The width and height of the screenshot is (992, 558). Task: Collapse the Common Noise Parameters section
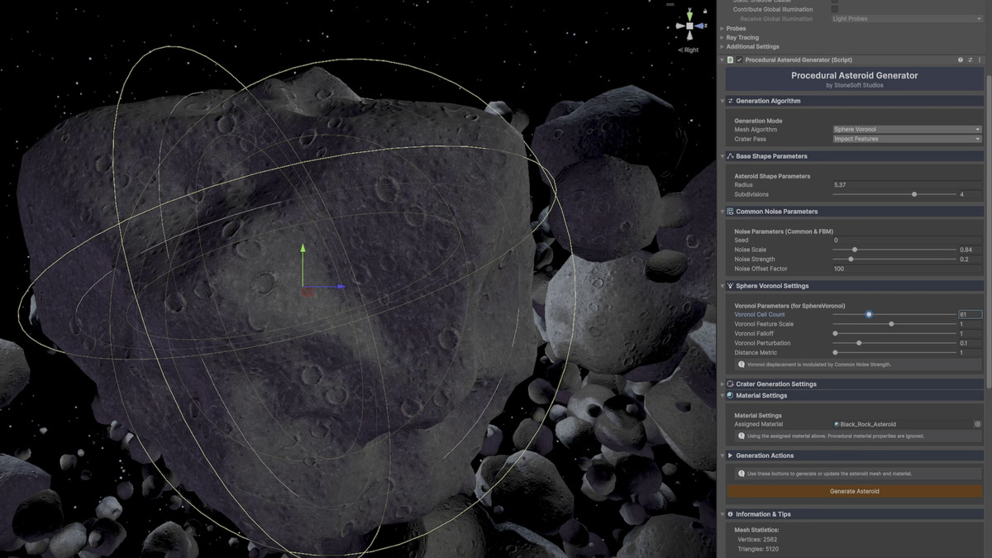point(722,212)
